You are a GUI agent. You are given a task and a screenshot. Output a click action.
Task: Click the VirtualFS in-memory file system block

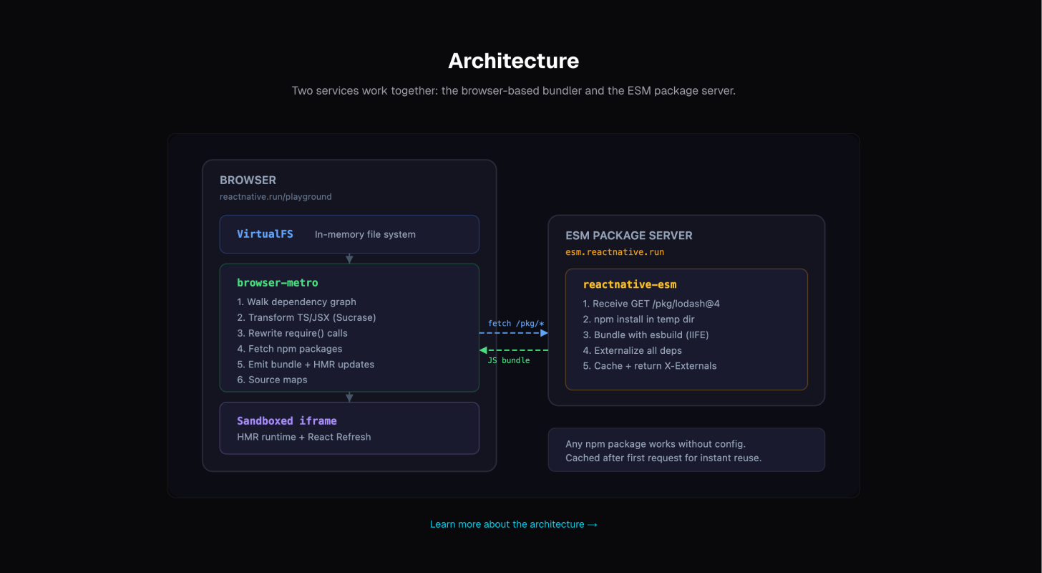tap(349, 234)
